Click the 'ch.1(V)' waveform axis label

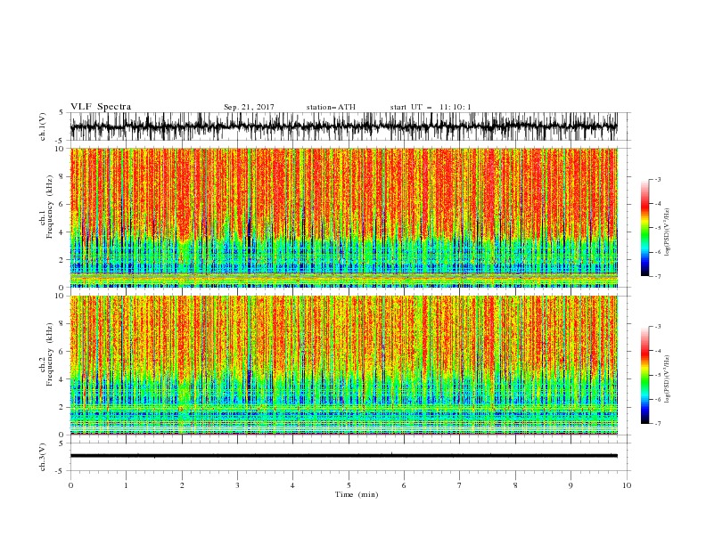tap(43, 126)
